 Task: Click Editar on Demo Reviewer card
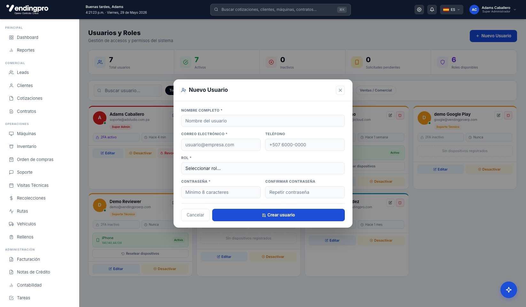[x=116, y=269]
